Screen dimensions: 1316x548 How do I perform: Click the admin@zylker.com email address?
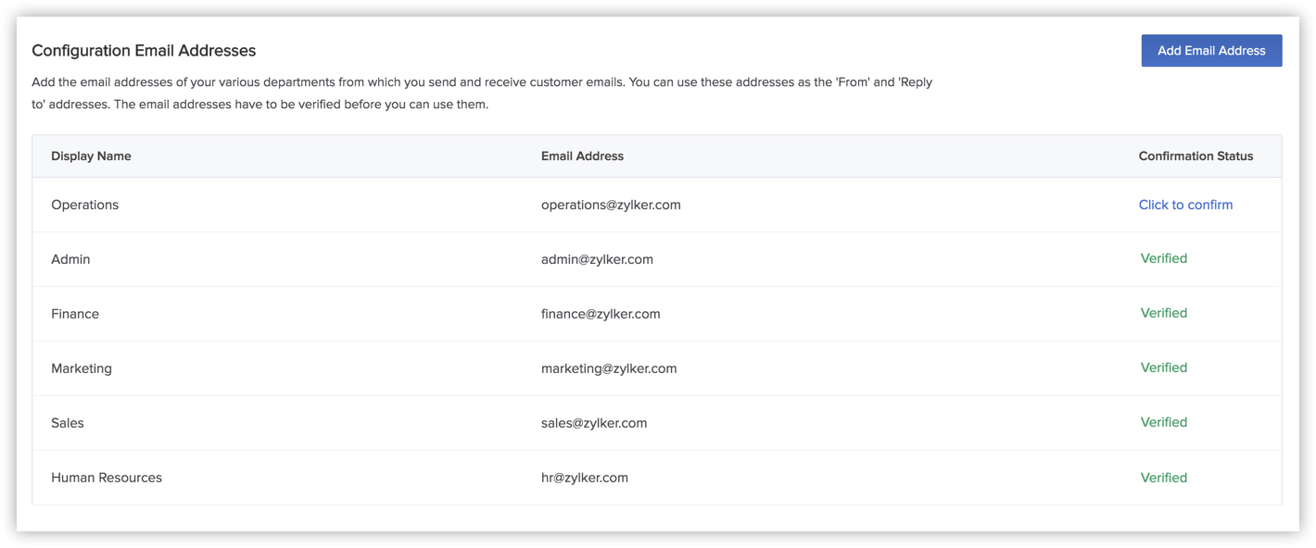coord(597,259)
